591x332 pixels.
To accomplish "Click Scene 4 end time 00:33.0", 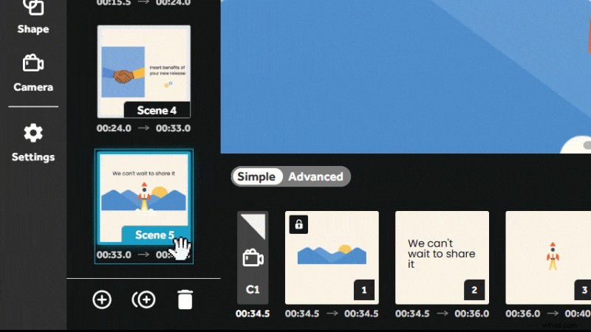I will click(173, 128).
